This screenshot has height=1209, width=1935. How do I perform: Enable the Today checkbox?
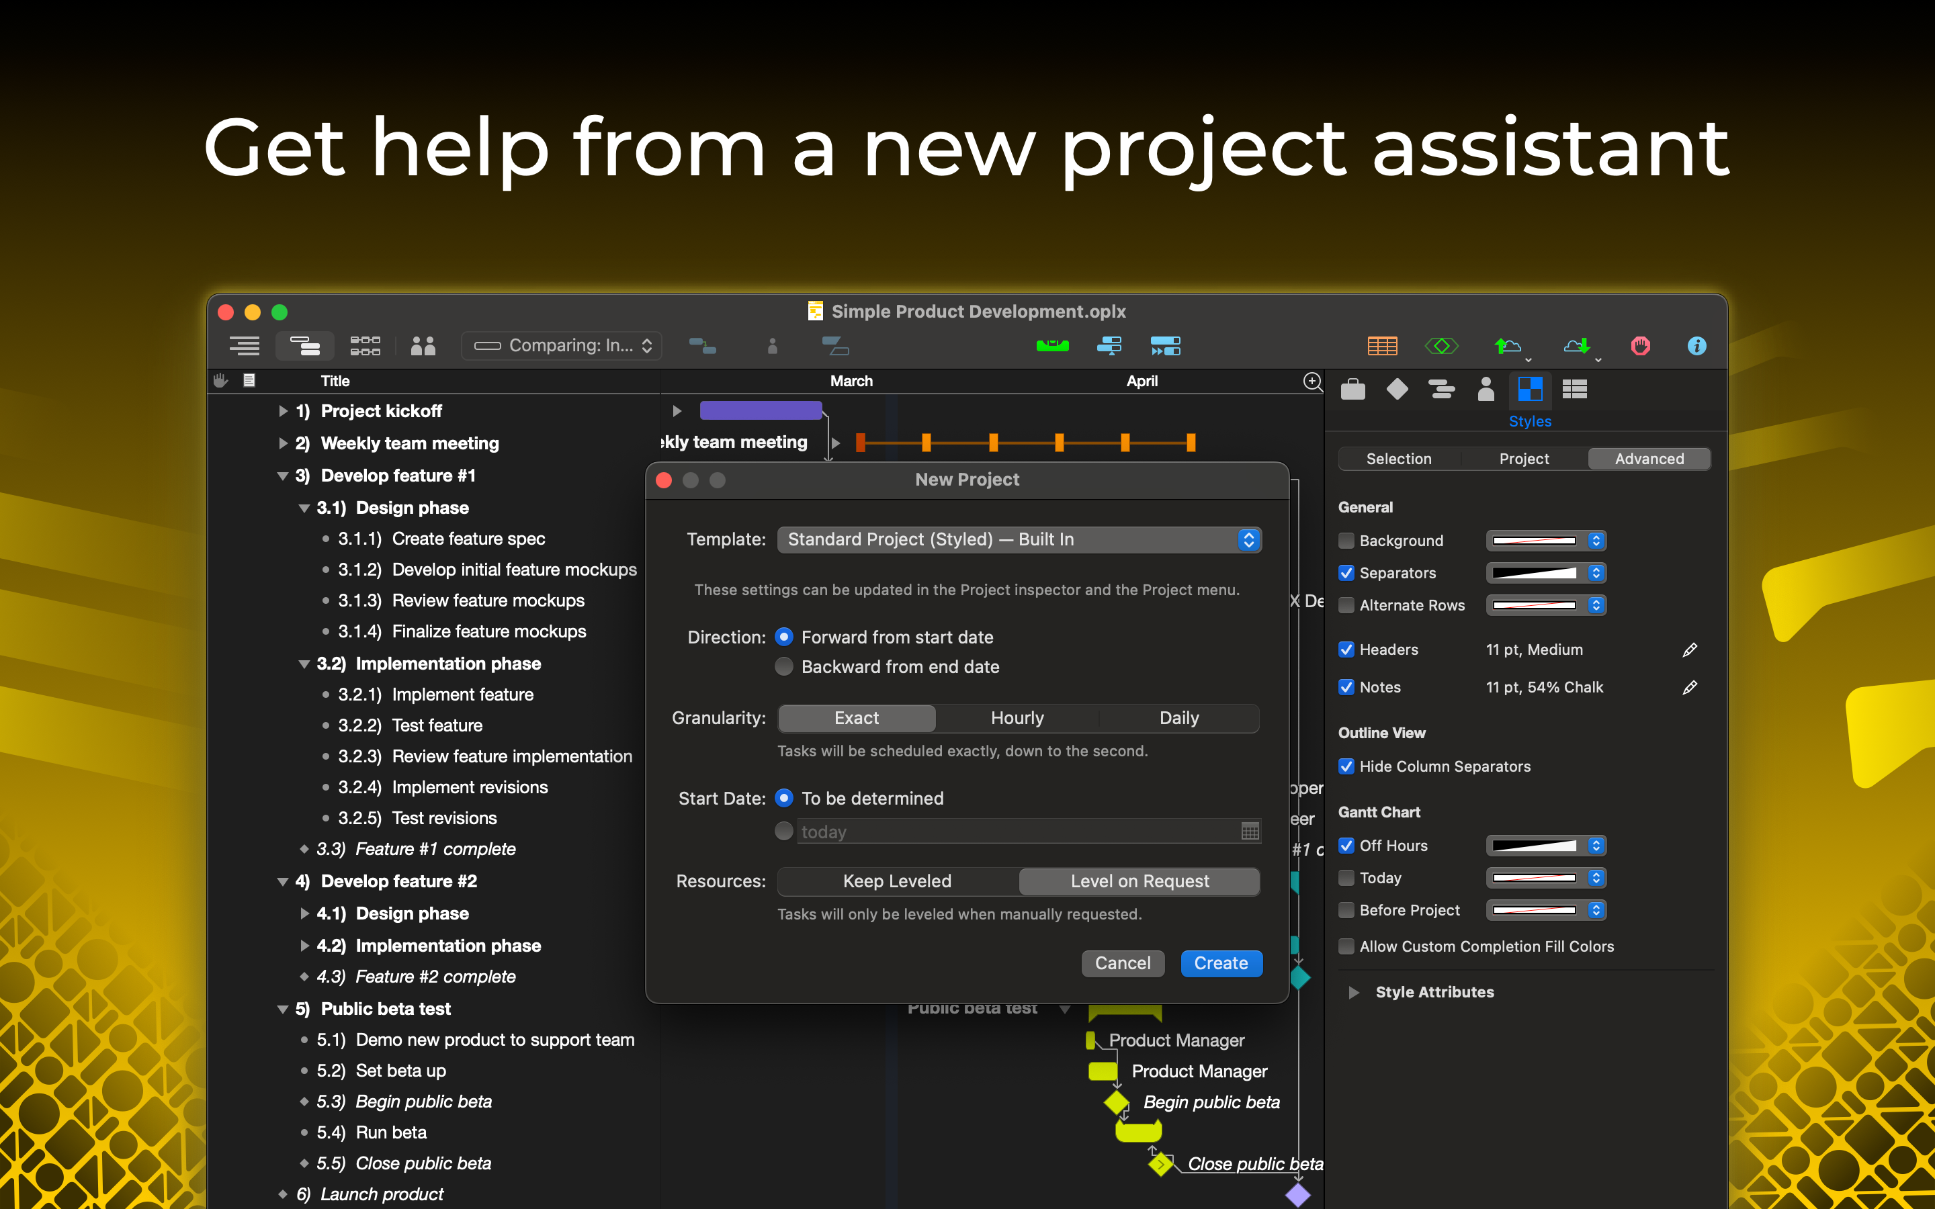coord(1346,877)
